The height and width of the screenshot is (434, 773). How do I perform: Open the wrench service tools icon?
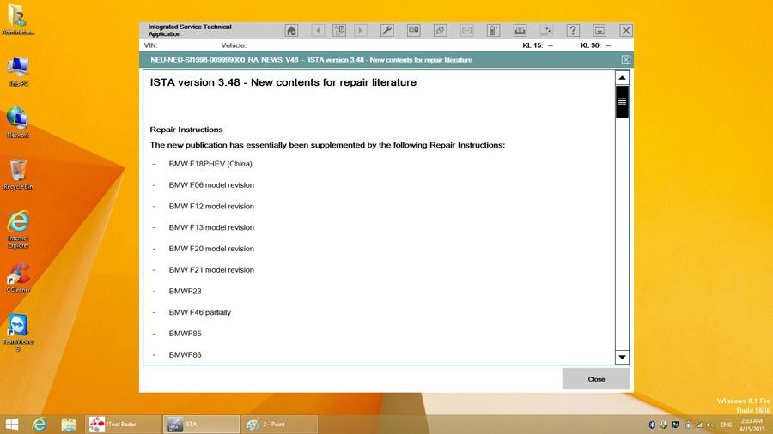[x=387, y=31]
